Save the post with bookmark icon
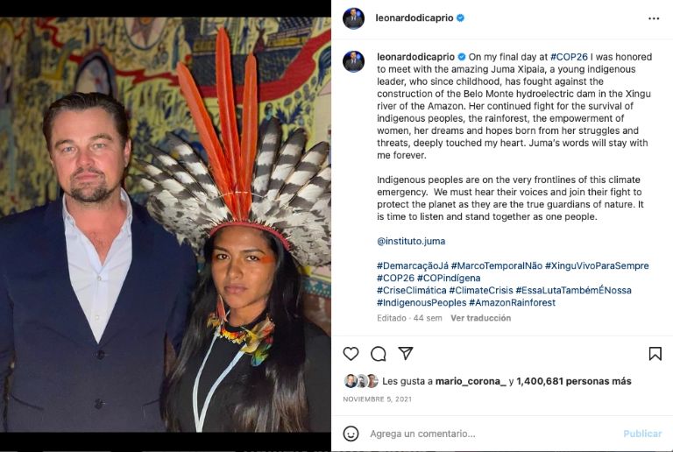 (655, 354)
